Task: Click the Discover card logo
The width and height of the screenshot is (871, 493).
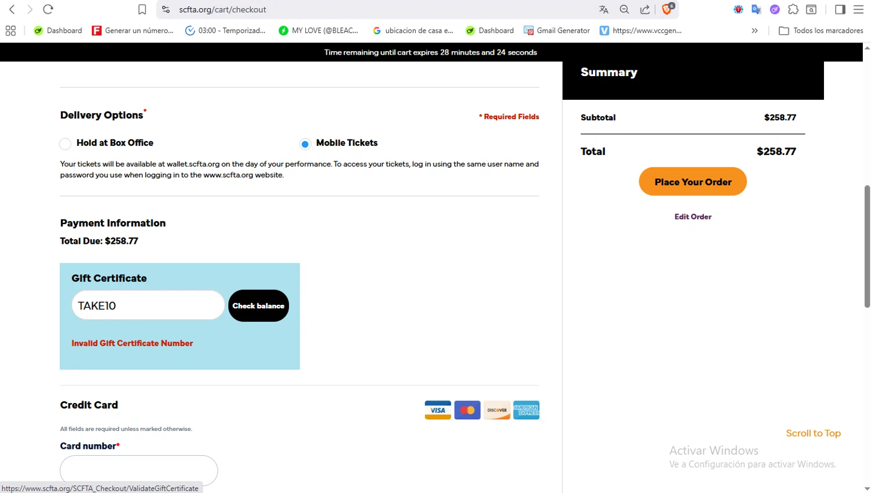Action: [497, 410]
